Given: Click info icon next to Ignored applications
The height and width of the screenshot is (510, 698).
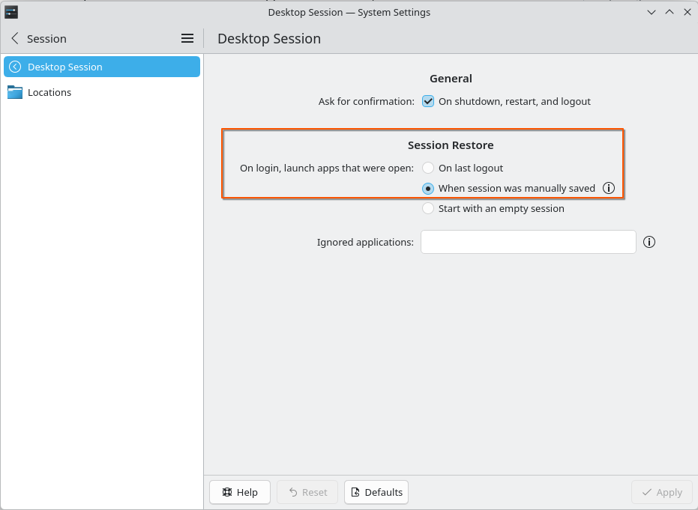Looking at the screenshot, I should [649, 242].
